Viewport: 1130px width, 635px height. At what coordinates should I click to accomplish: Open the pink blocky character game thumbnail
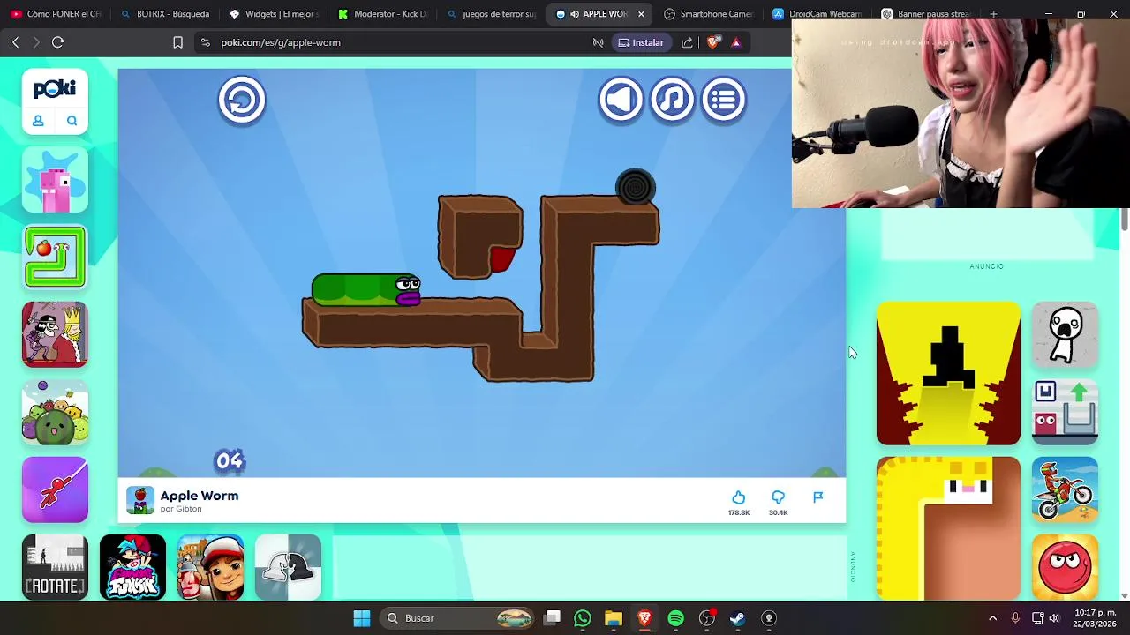(55, 180)
